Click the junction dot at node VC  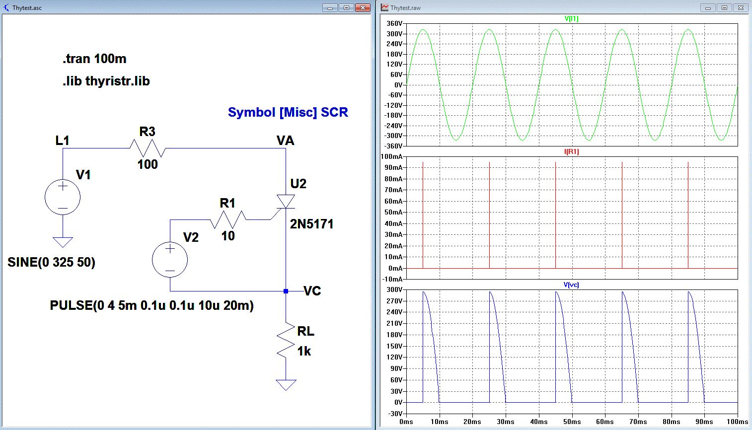point(286,291)
